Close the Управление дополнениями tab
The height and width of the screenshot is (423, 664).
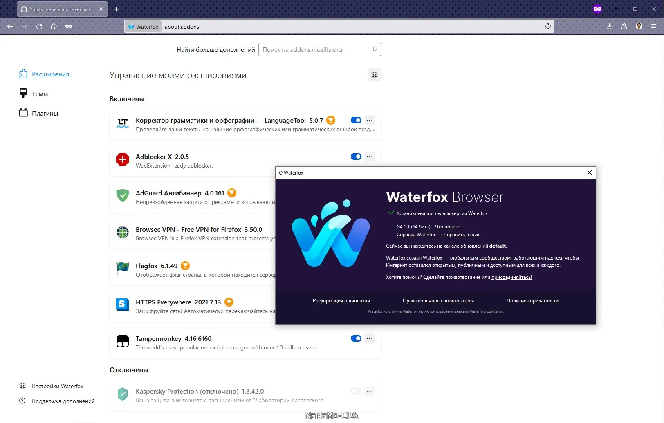pos(101,9)
